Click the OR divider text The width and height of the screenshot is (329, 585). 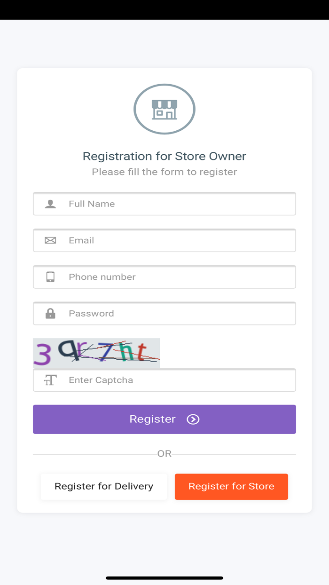tap(164, 453)
